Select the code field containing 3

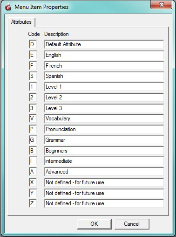coord(33,108)
